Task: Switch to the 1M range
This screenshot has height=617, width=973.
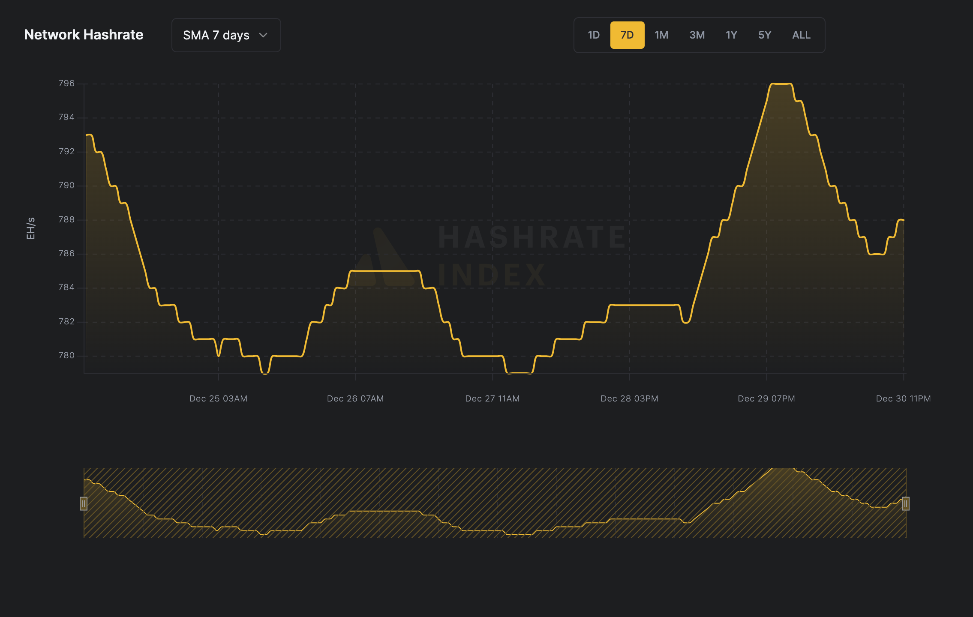Action: pyautogui.click(x=661, y=35)
